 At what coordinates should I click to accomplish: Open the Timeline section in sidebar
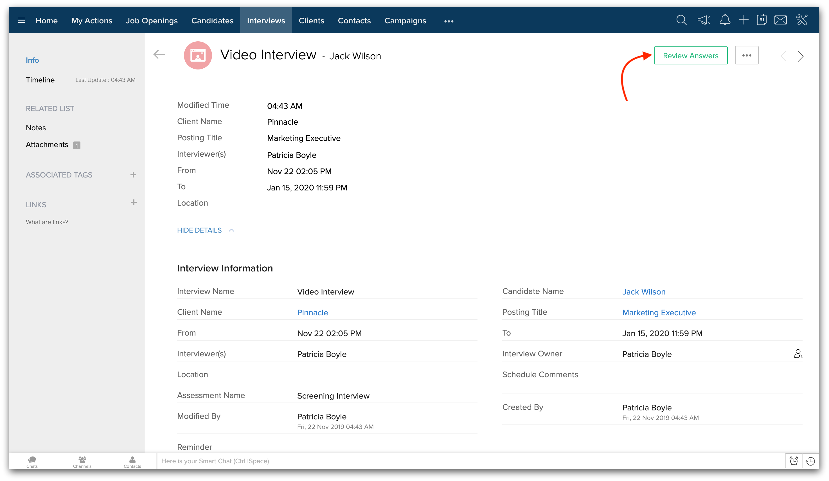(40, 80)
